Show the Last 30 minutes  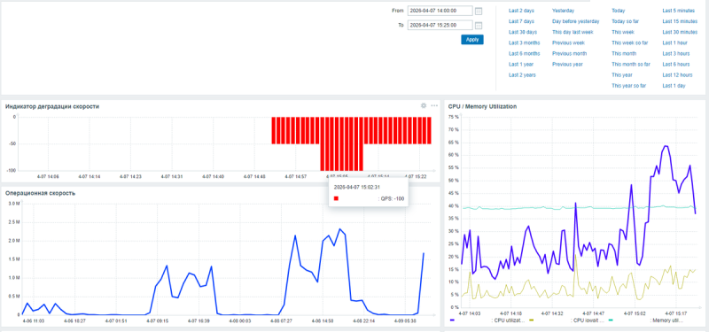click(x=680, y=32)
